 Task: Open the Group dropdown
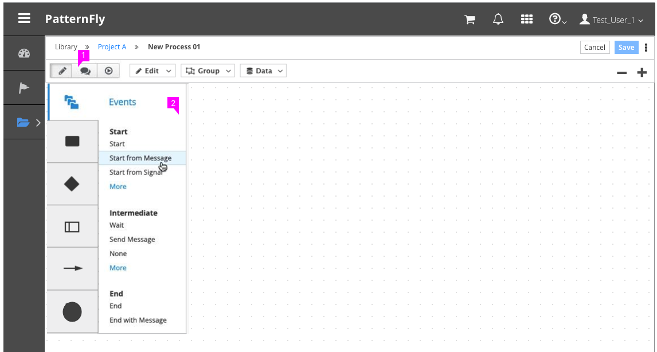click(x=208, y=71)
